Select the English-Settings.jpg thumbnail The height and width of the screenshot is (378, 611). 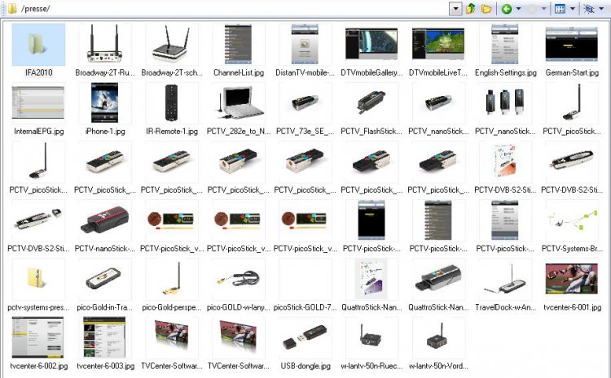click(505, 44)
